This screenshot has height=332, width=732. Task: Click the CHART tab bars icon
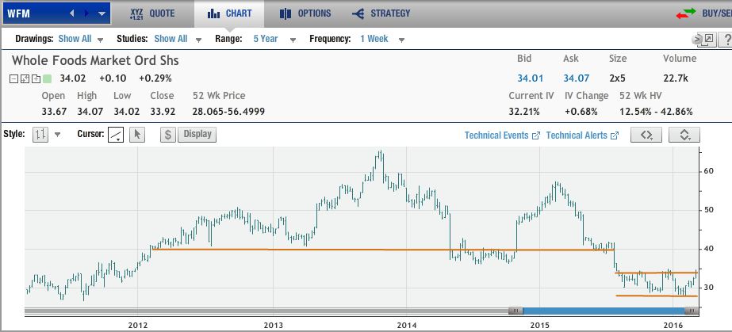(214, 14)
